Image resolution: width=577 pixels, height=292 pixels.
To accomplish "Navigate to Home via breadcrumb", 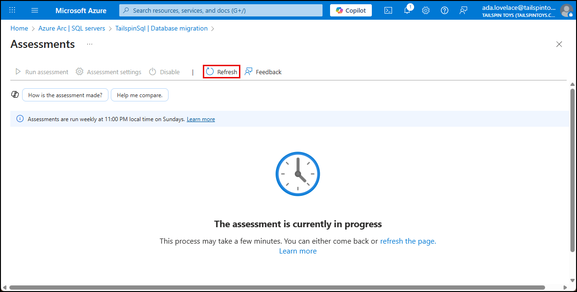I will [19, 28].
